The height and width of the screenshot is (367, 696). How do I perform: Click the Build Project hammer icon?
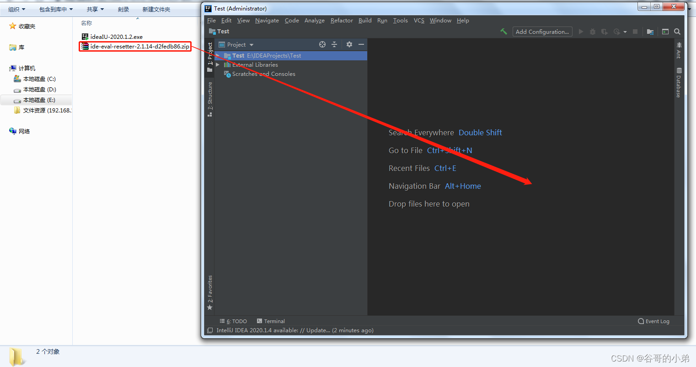(x=503, y=32)
